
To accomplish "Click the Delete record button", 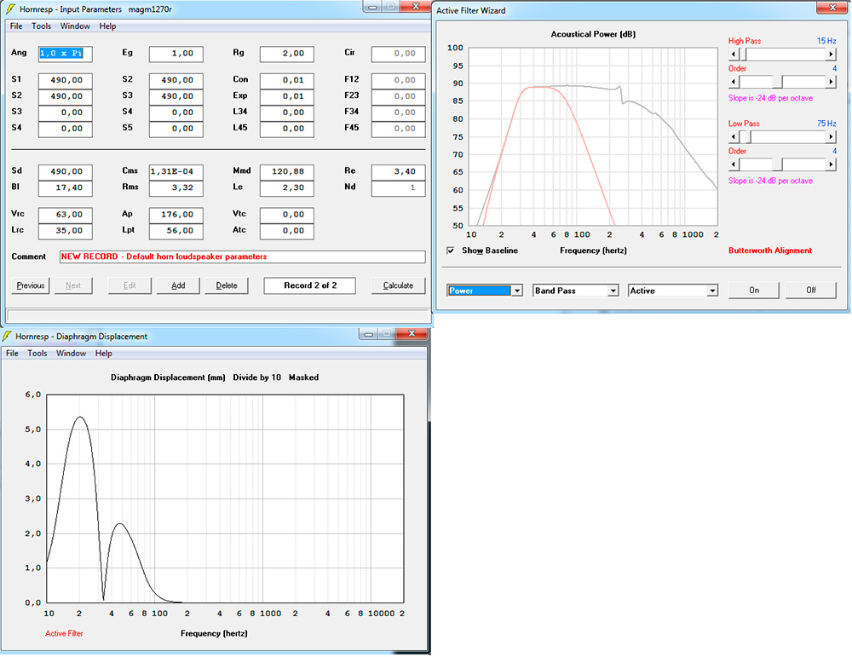I will click(x=227, y=285).
